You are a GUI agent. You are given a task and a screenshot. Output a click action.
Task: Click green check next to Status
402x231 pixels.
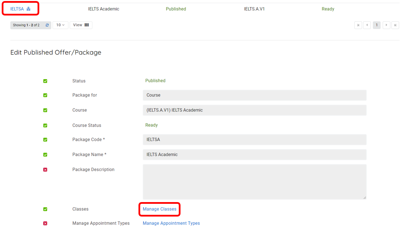tap(45, 81)
